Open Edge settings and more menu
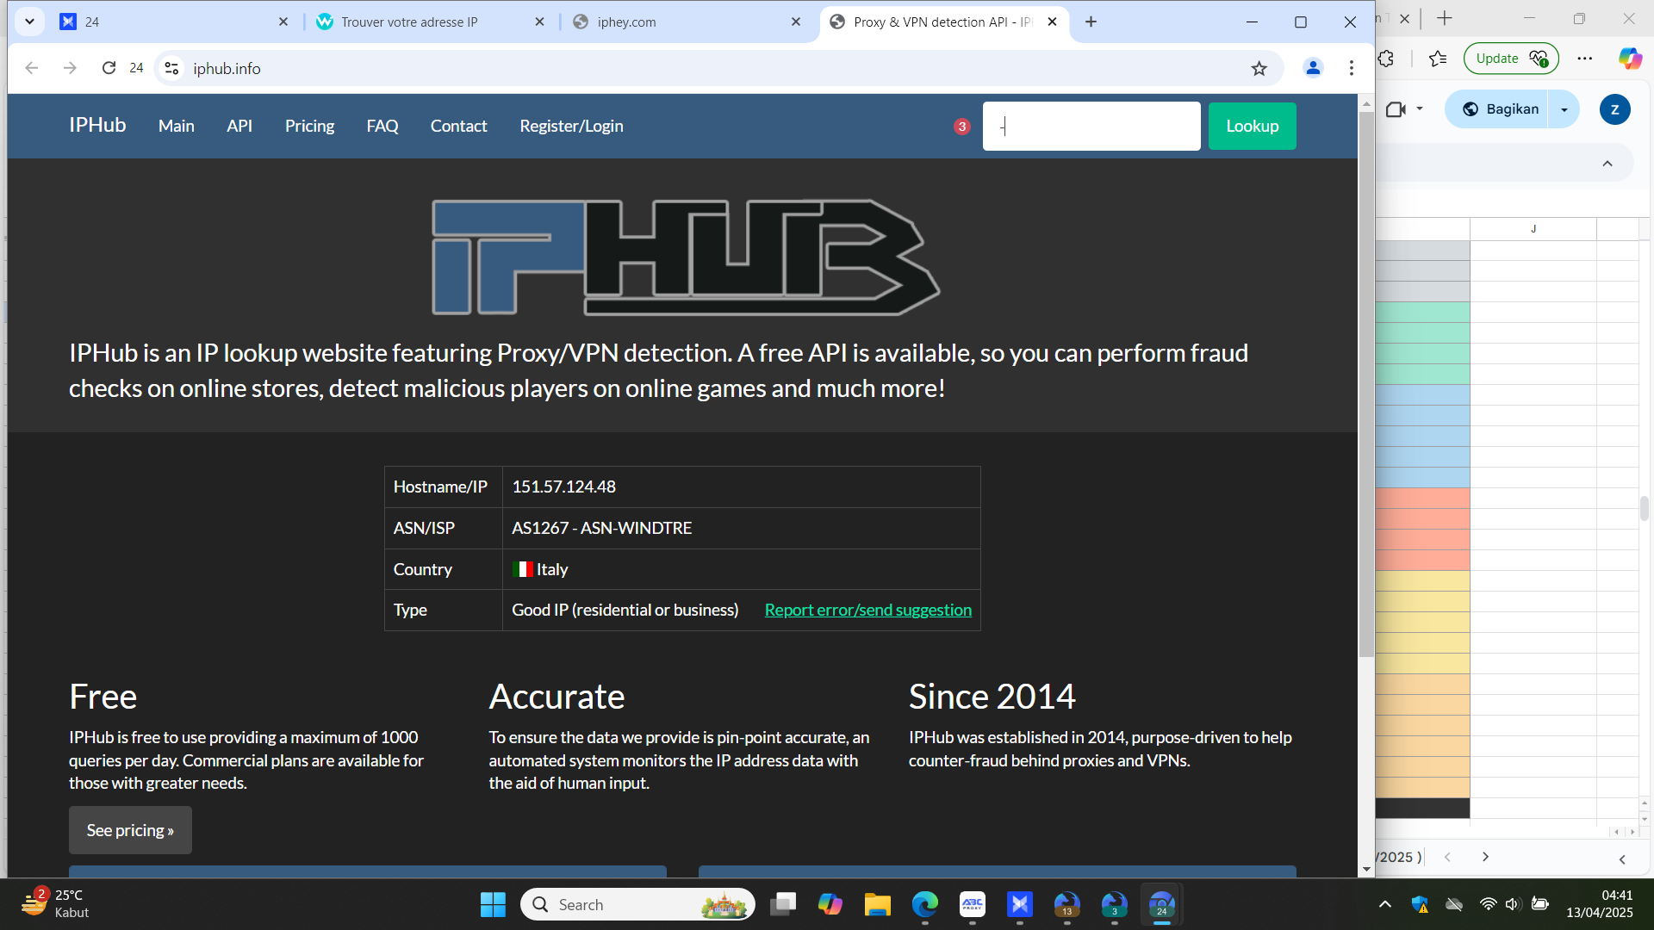Viewport: 1654px width, 930px height. [x=1585, y=59]
